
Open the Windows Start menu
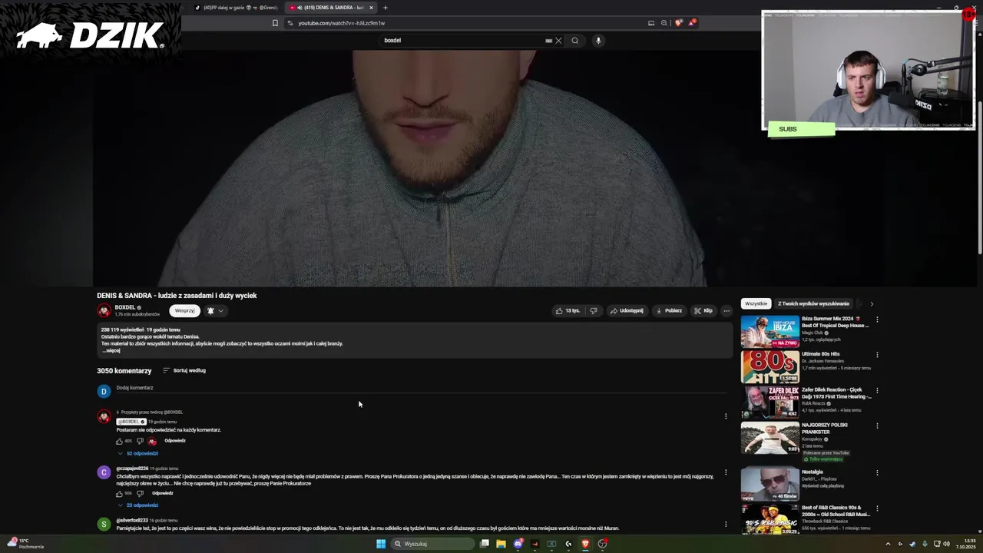click(381, 544)
